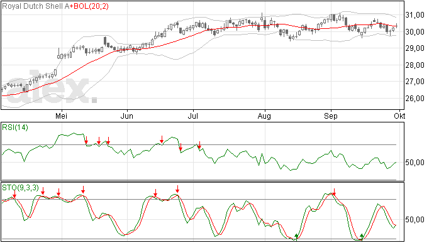Click the STO sell arrow in early September
The width and height of the screenshot is (434, 243).
pyautogui.click(x=335, y=192)
